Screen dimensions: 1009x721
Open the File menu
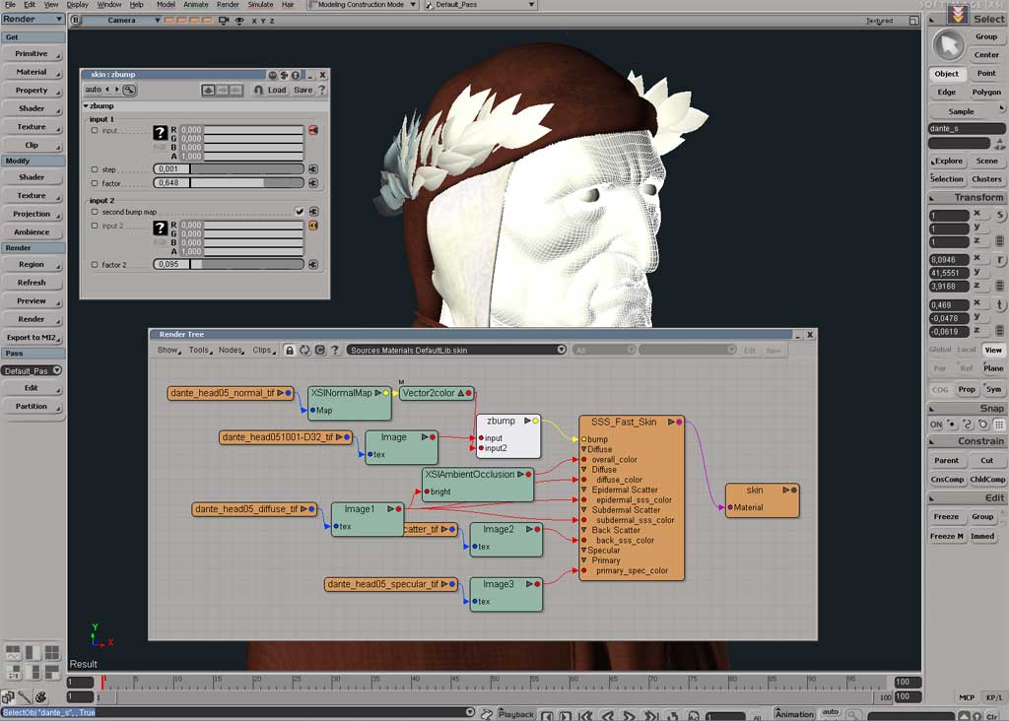click(x=10, y=5)
